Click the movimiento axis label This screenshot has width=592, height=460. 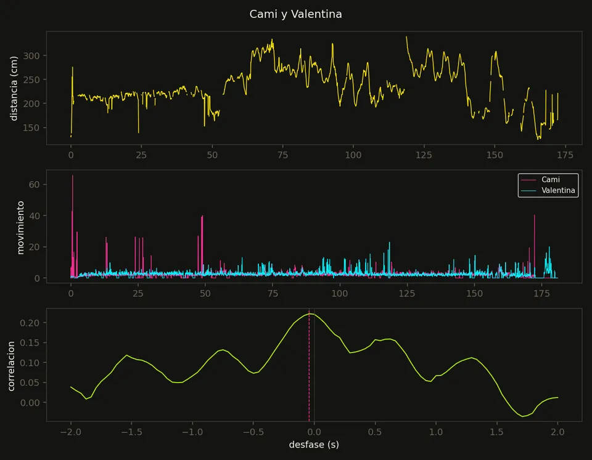[x=20, y=227]
